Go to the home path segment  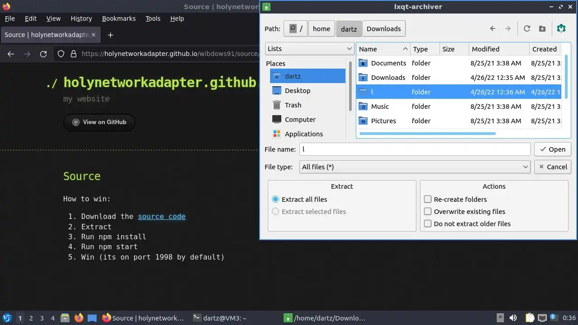click(x=322, y=28)
